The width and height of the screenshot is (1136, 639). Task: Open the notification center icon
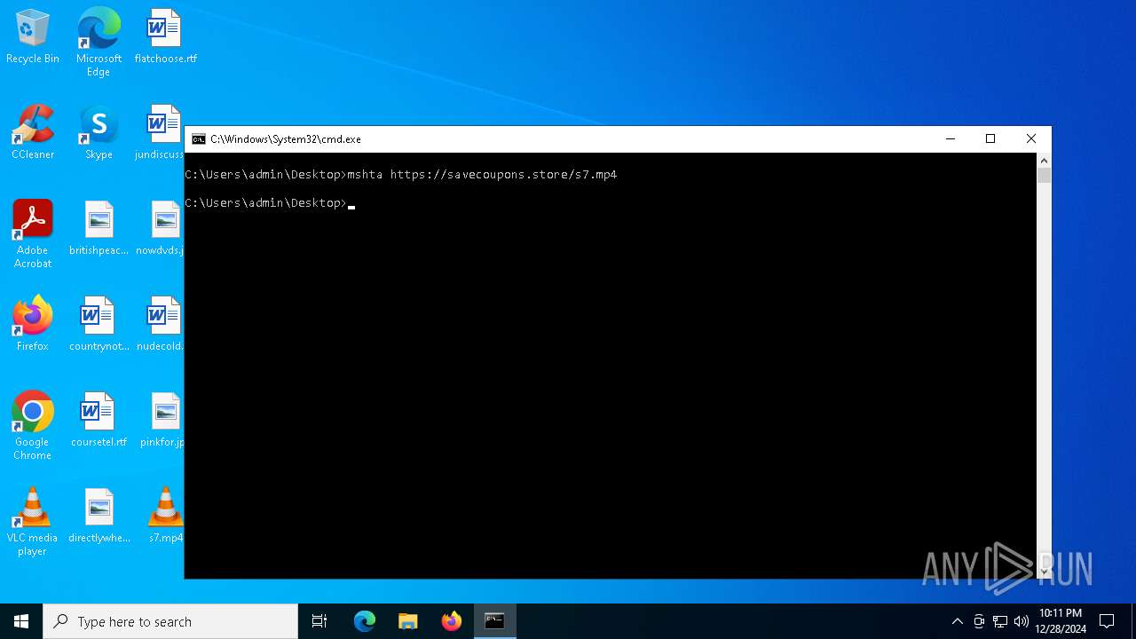pos(1107,621)
